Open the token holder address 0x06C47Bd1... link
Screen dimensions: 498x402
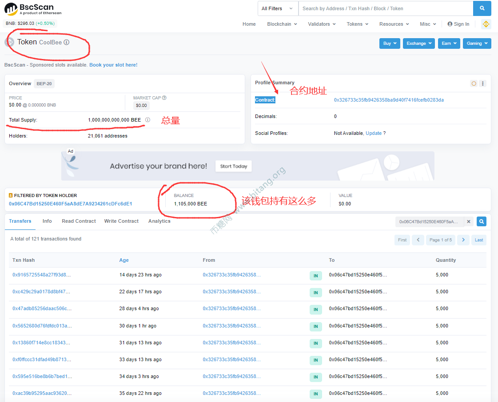(x=71, y=204)
